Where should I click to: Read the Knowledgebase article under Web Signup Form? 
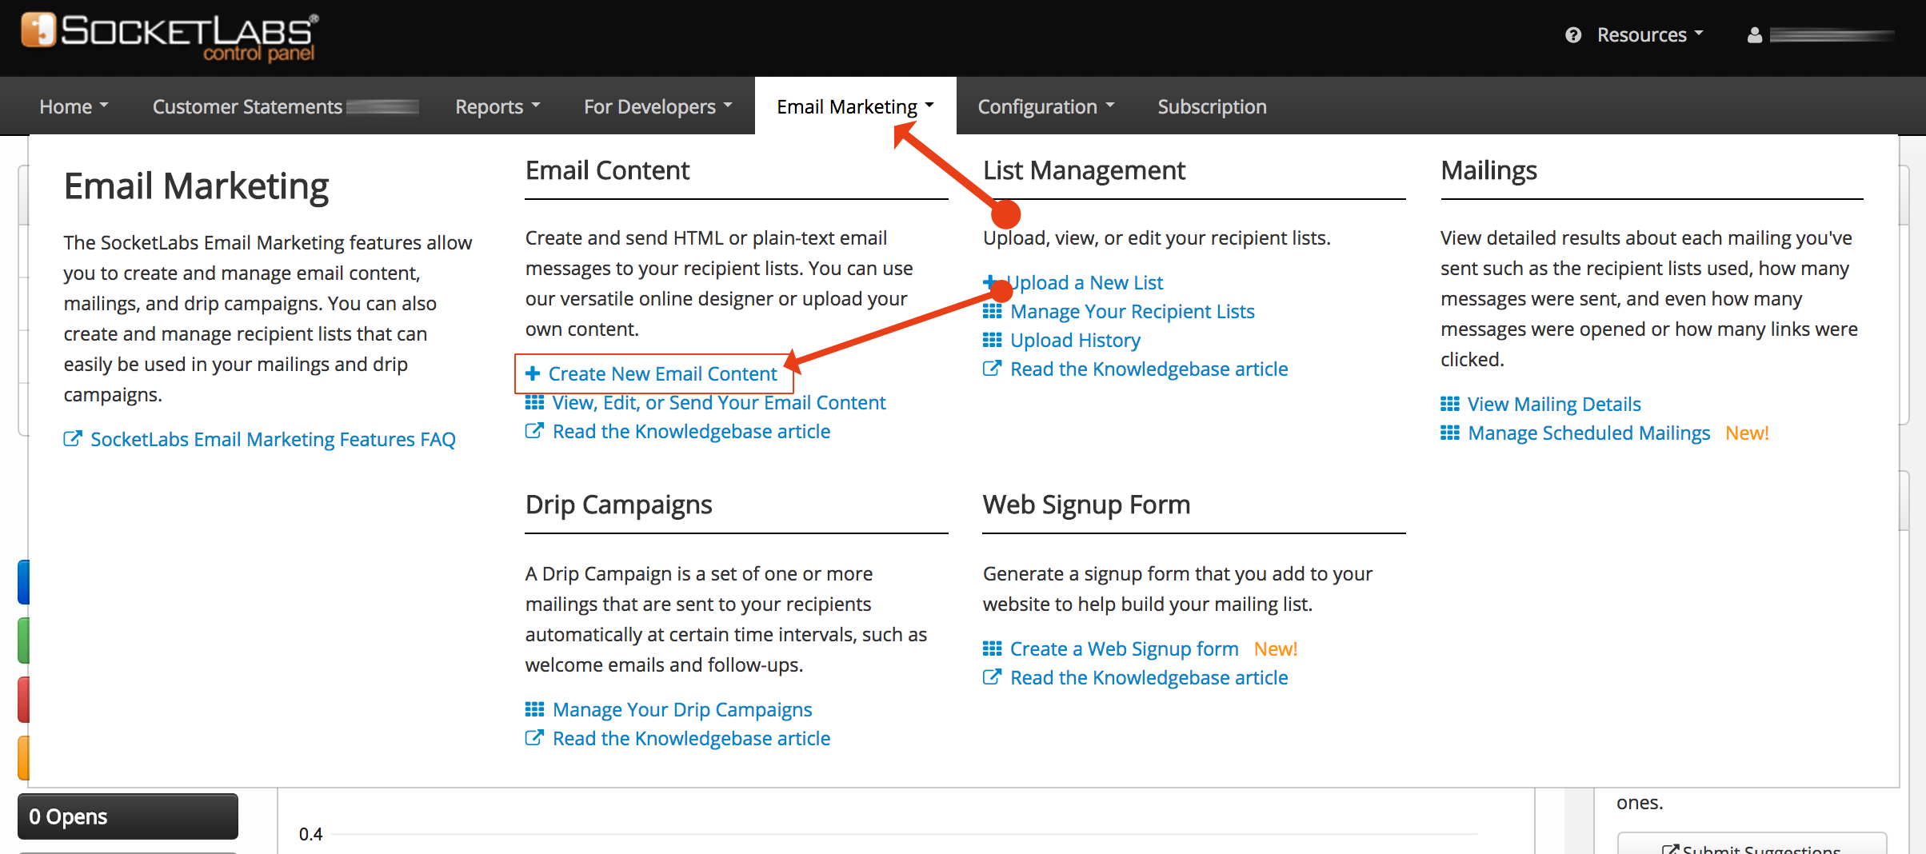click(x=1149, y=677)
